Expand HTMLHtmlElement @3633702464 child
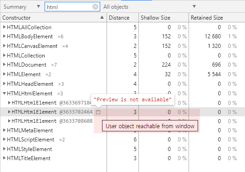The height and width of the screenshot is (172, 245). click(9, 112)
